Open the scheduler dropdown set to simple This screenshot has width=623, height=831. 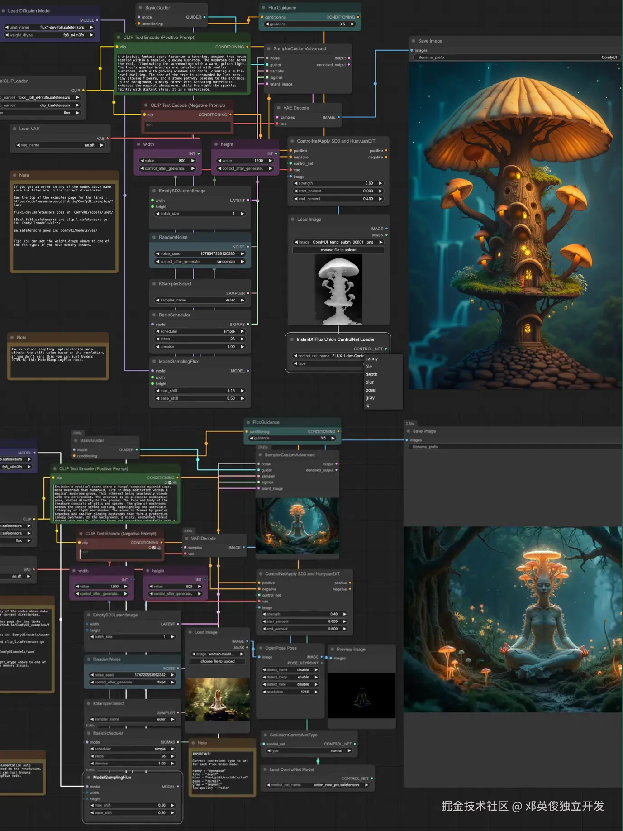point(200,331)
